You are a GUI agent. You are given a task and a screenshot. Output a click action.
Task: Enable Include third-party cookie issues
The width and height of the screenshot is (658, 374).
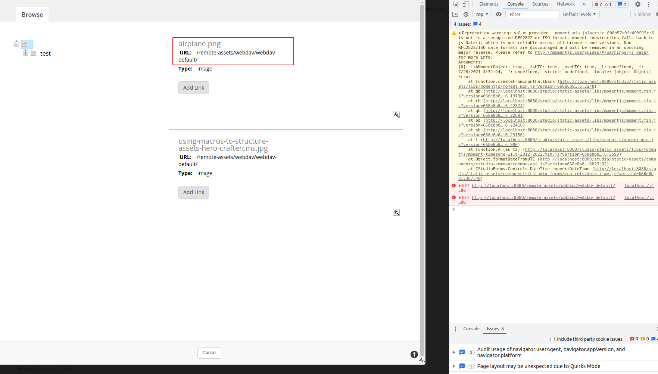552,339
